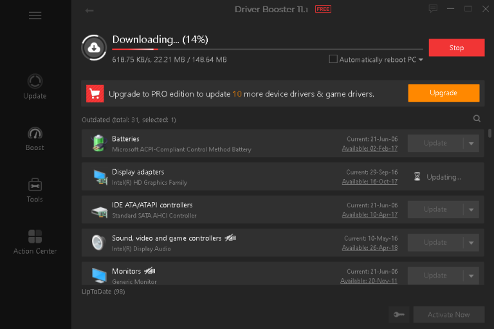Expand the Automatically reboot PC dropdown arrow
The height and width of the screenshot is (329, 494).
421,60
